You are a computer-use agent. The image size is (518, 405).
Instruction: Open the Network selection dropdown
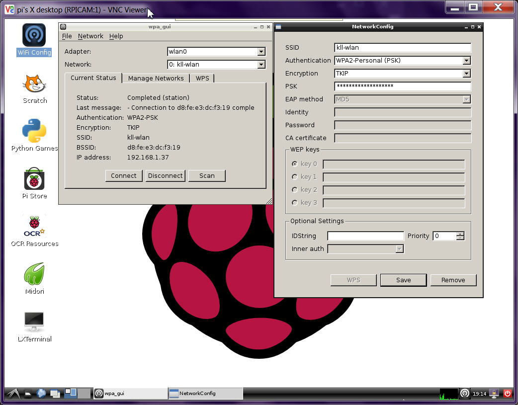261,65
